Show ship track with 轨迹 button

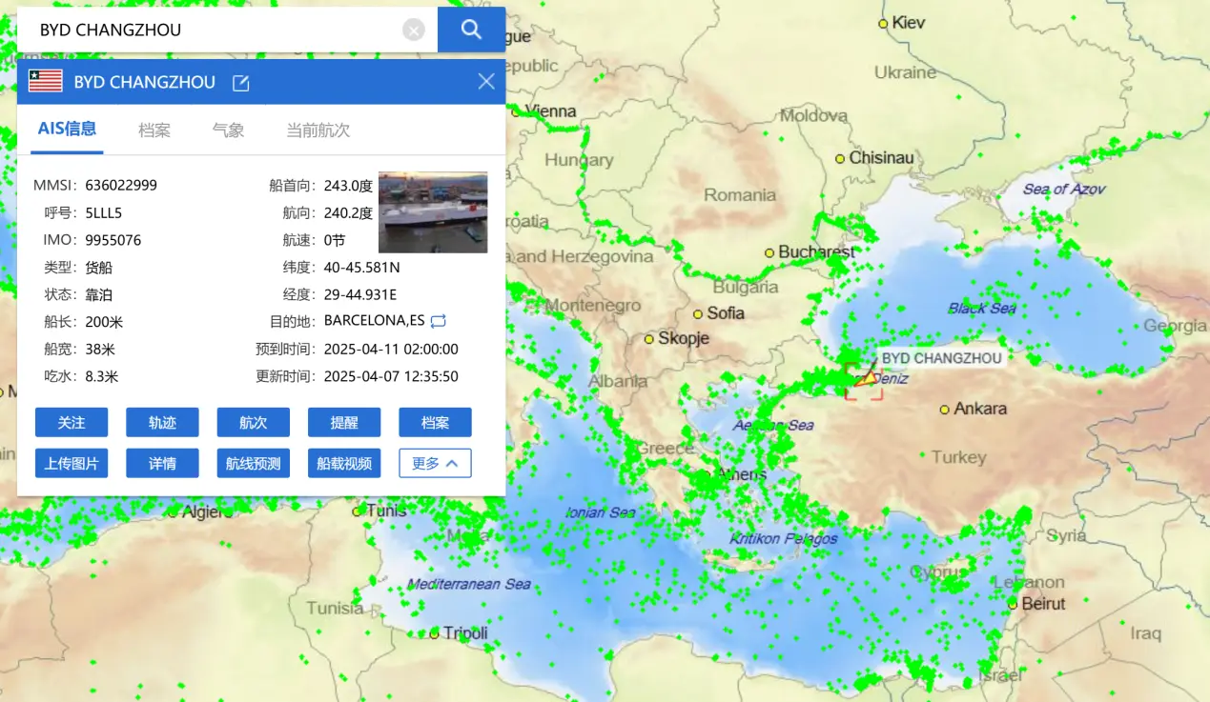tap(162, 422)
